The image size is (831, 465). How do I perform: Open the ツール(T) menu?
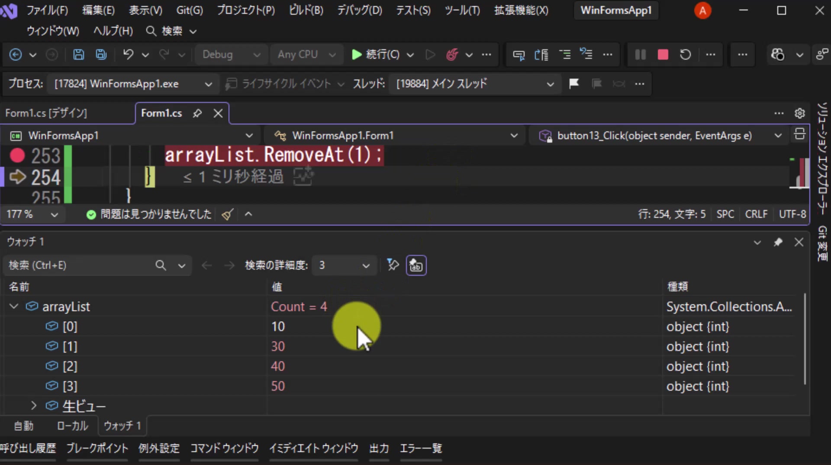[x=462, y=10]
